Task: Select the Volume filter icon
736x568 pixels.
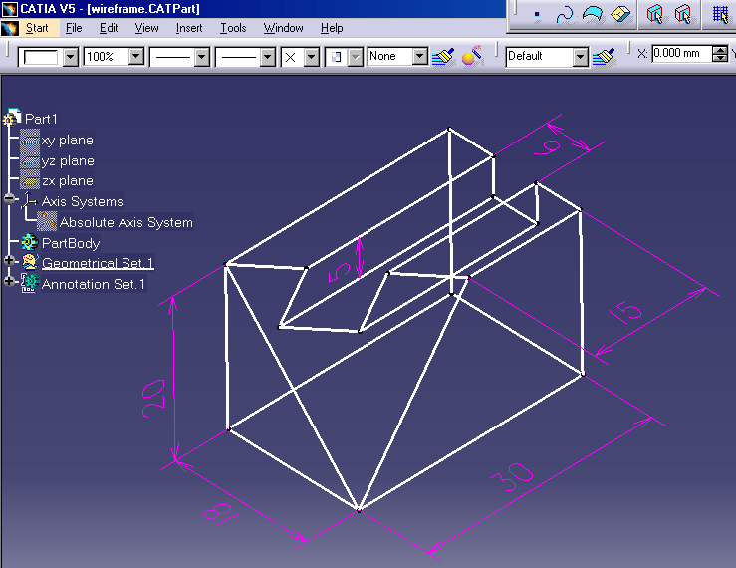Action: [x=620, y=14]
